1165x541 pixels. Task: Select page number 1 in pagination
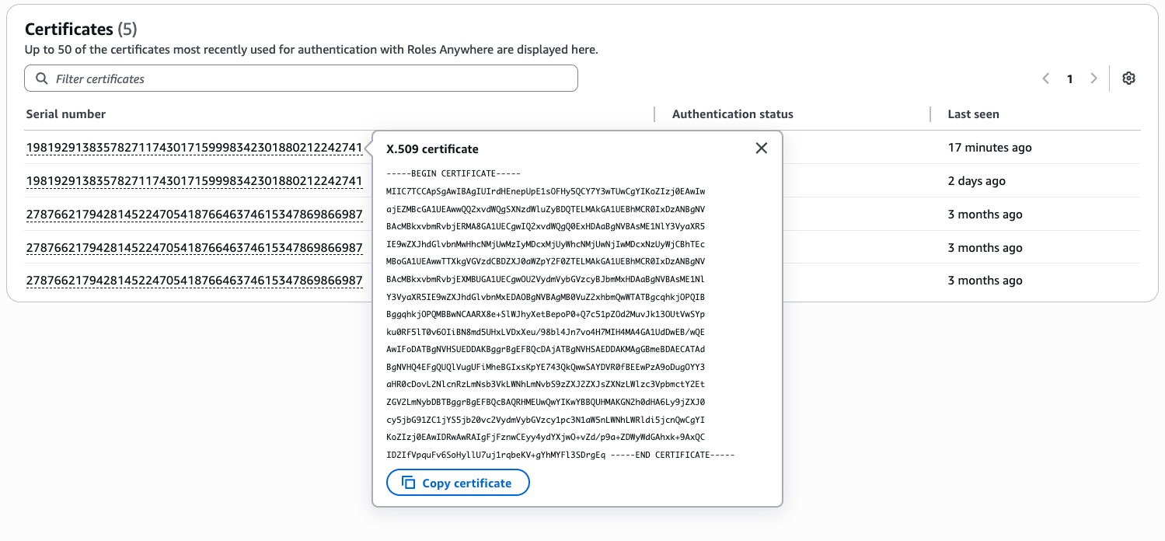pyautogui.click(x=1070, y=79)
